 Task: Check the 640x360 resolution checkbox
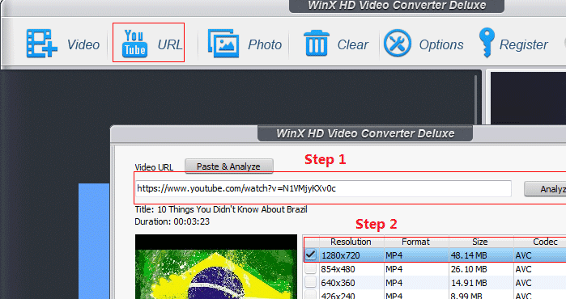coord(310,282)
